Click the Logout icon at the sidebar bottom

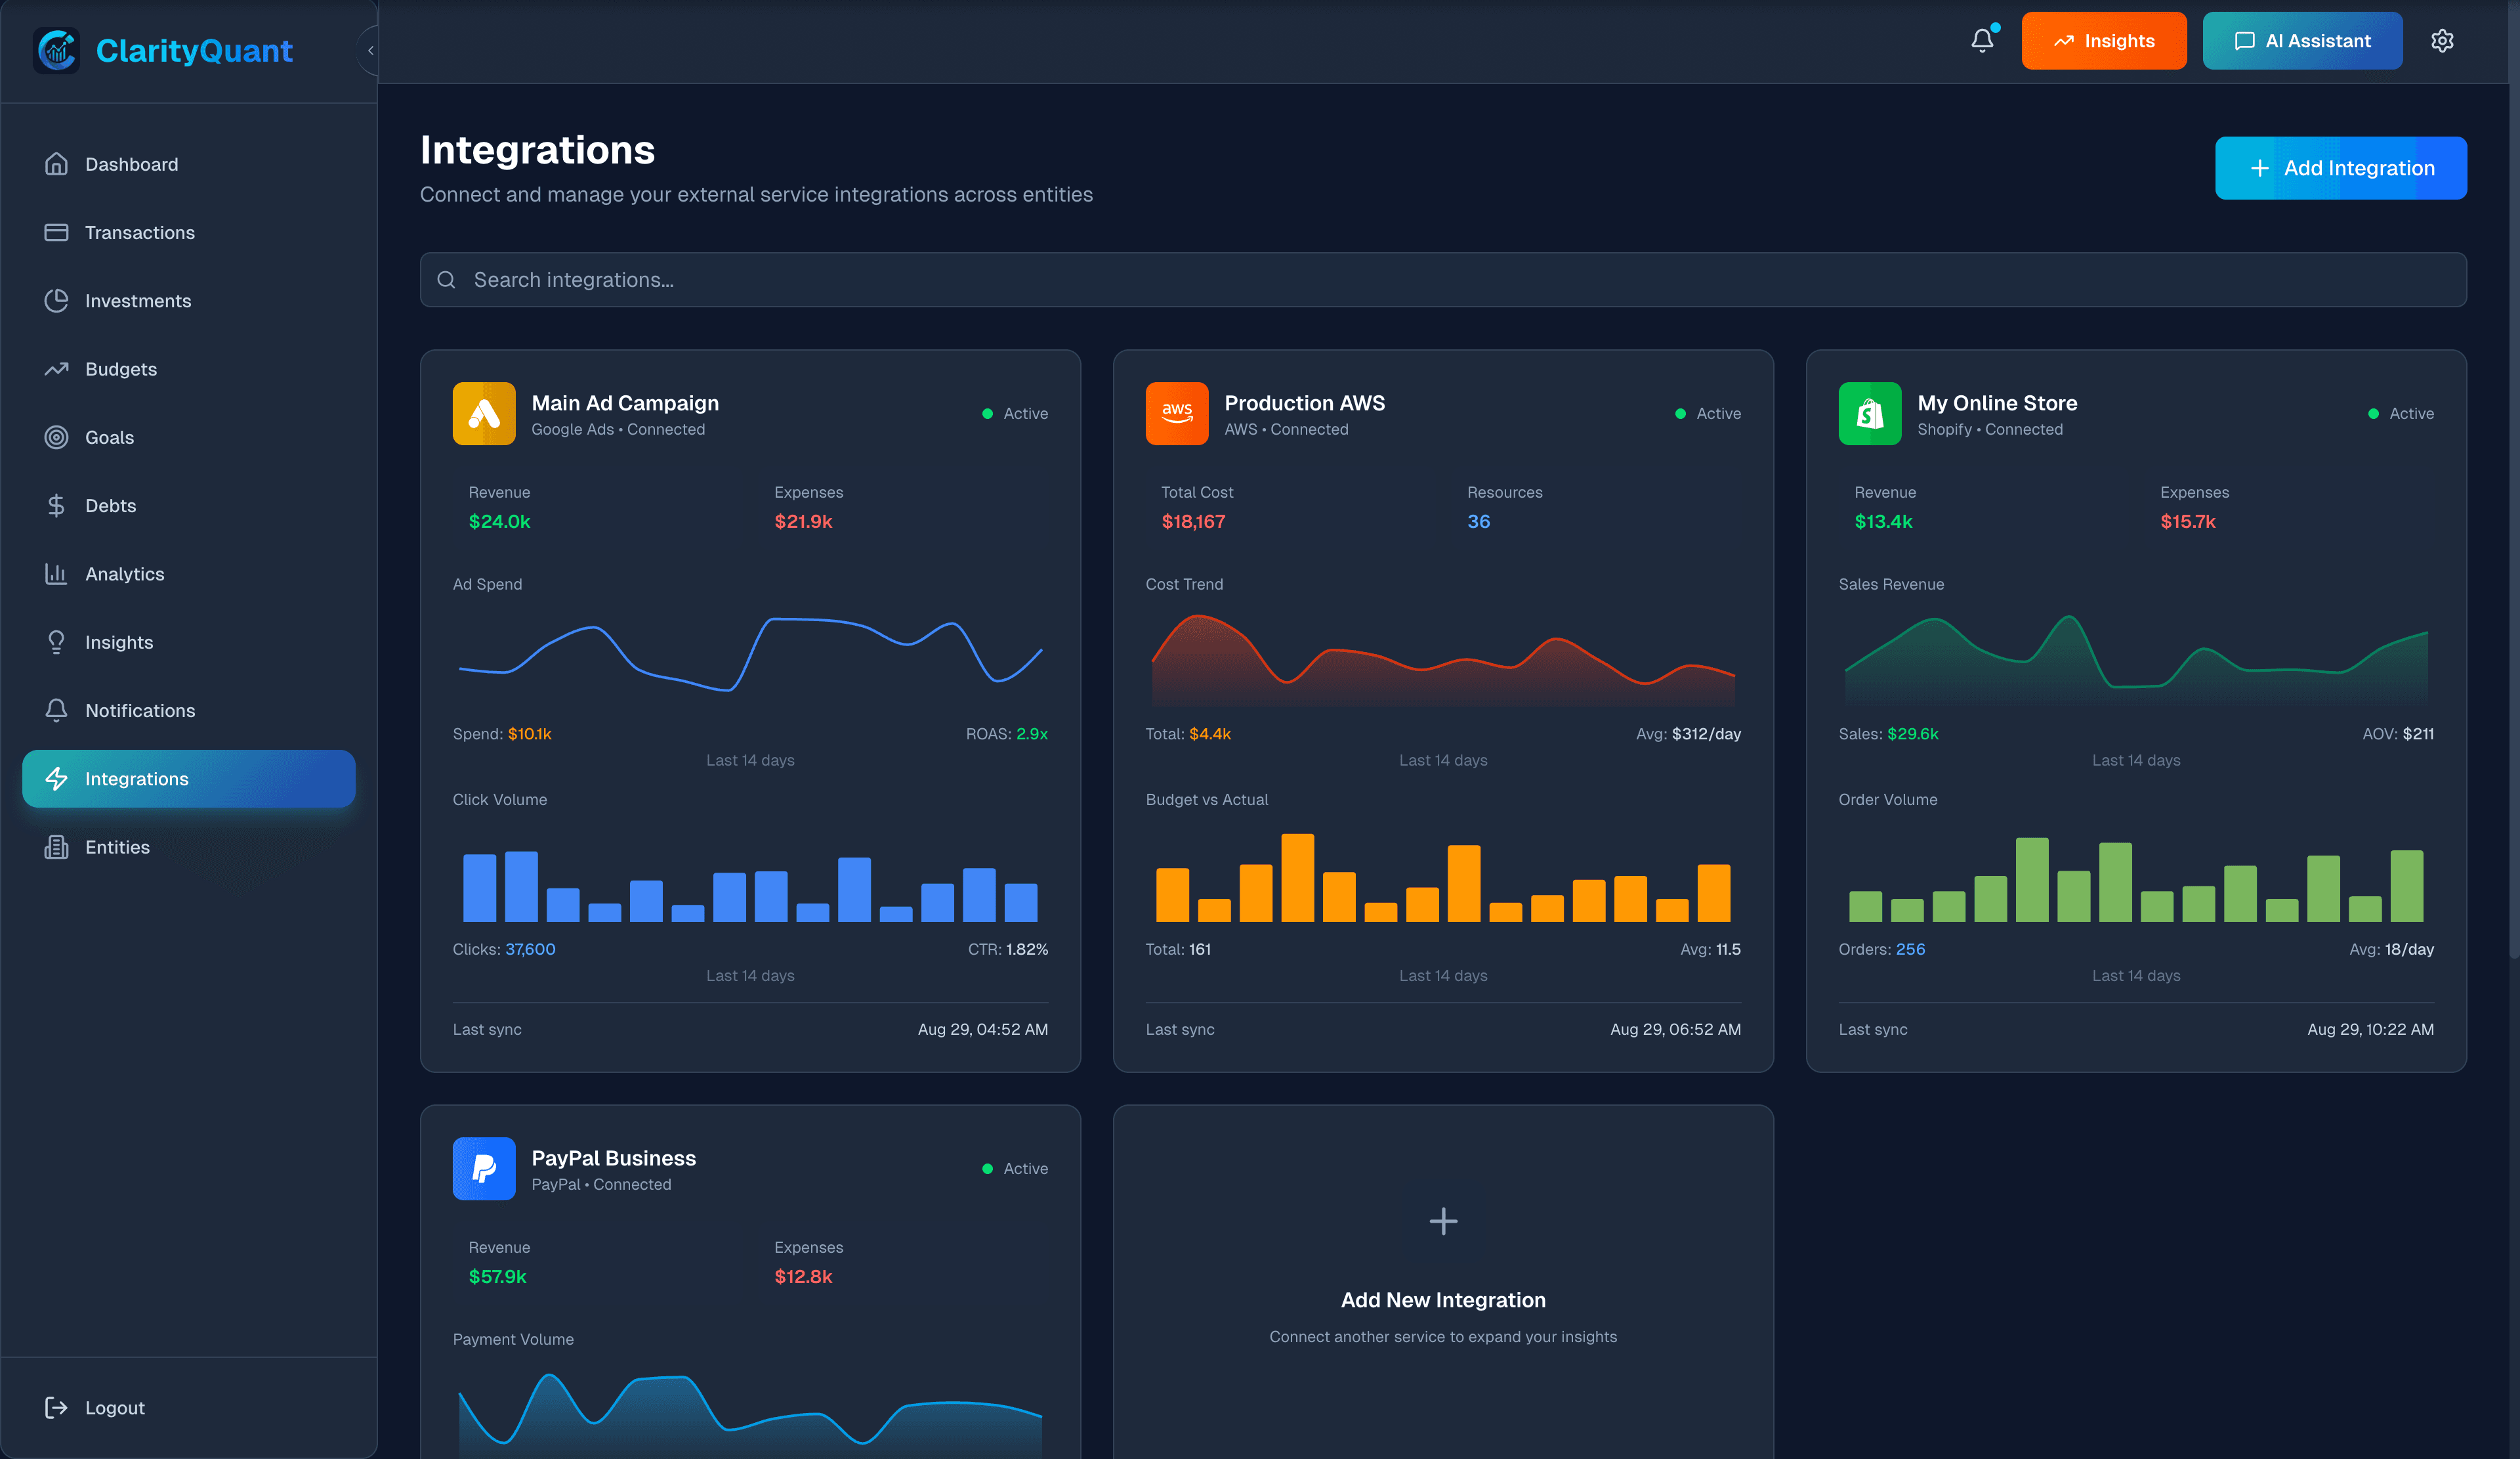tap(57, 1408)
